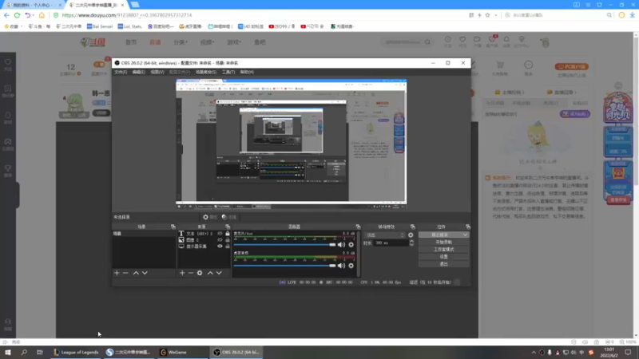Image resolution: width=639 pixels, height=359 pixels.
Task: Remove the scene with the minus icon in Scenes panel
Action: coord(125,273)
